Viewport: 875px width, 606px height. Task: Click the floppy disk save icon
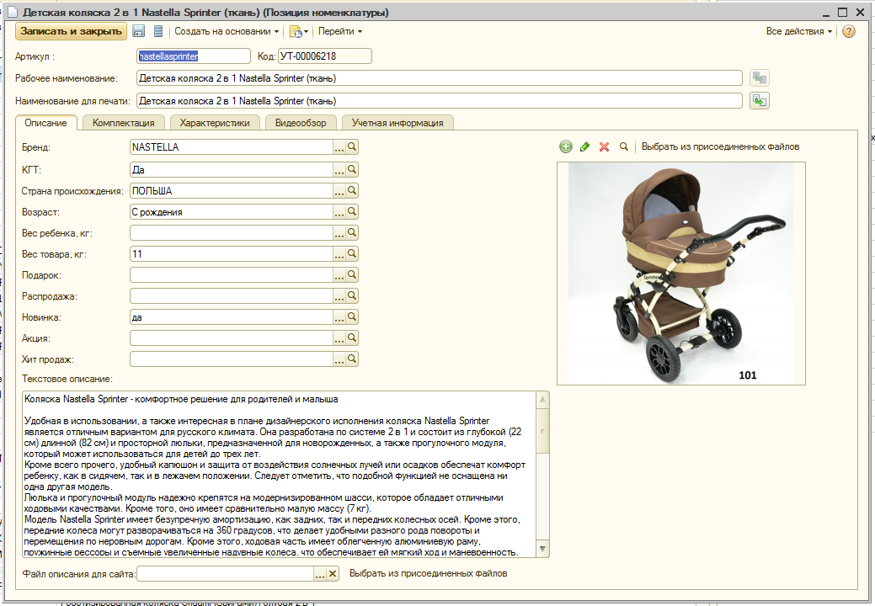139,31
